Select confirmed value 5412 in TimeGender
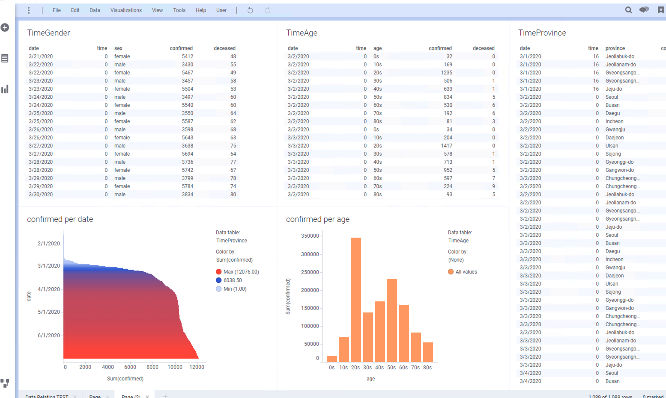Viewport: 666px width, 398px height. tap(187, 56)
